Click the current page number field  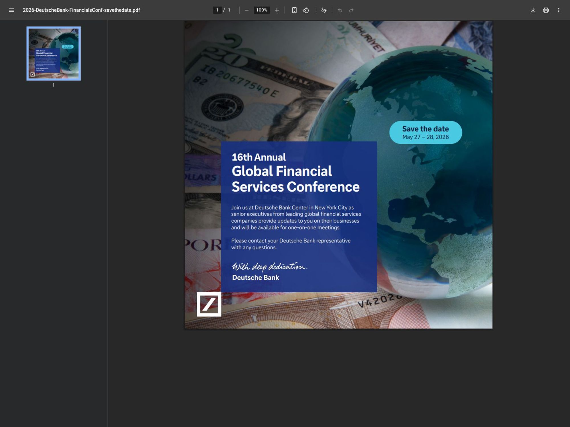217,10
